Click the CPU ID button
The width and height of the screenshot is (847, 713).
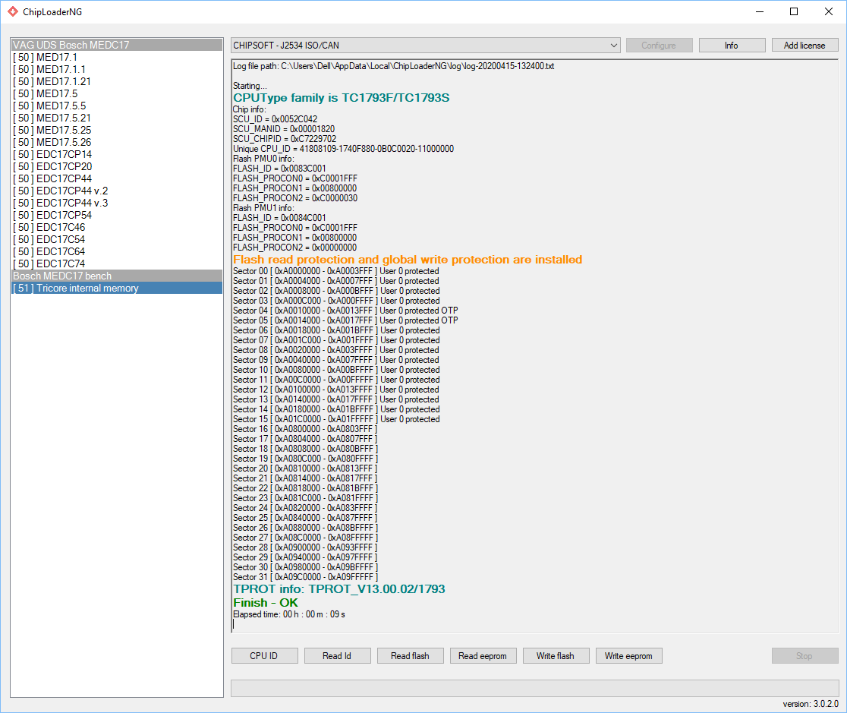[264, 656]
